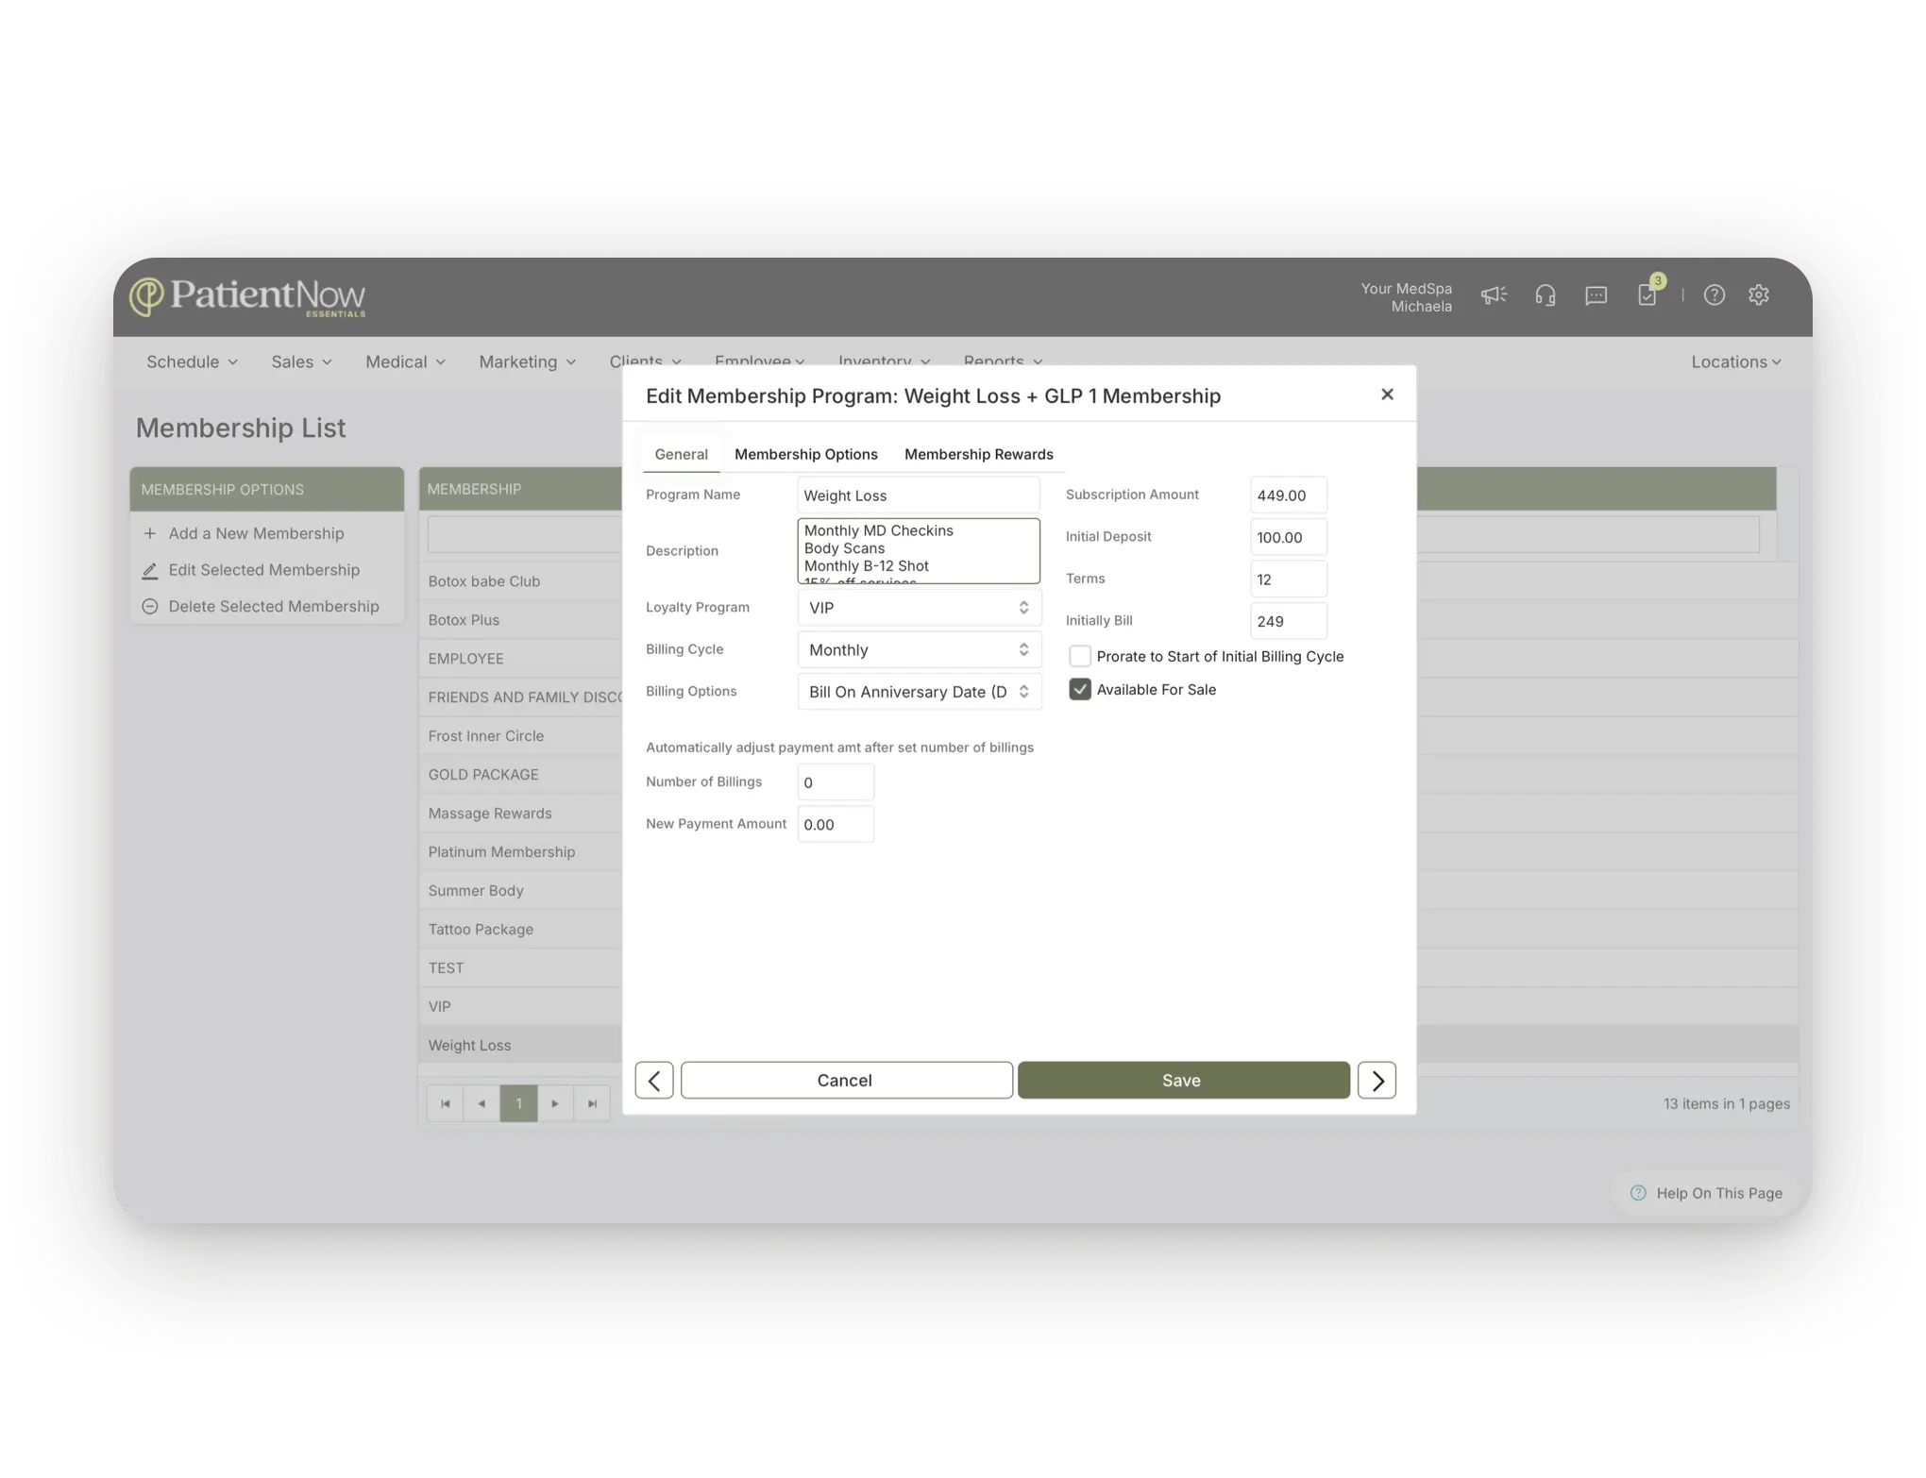The height and width of the screenshot is (1478, 1926).
Task: Click the Subscription Amount field
Action: [1288, 495]
